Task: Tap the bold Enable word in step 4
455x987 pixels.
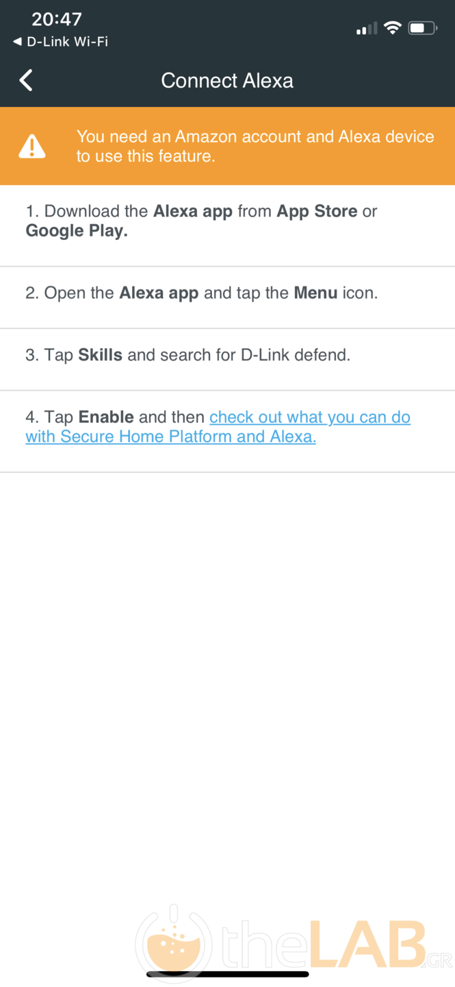Action: coord(106,417)
